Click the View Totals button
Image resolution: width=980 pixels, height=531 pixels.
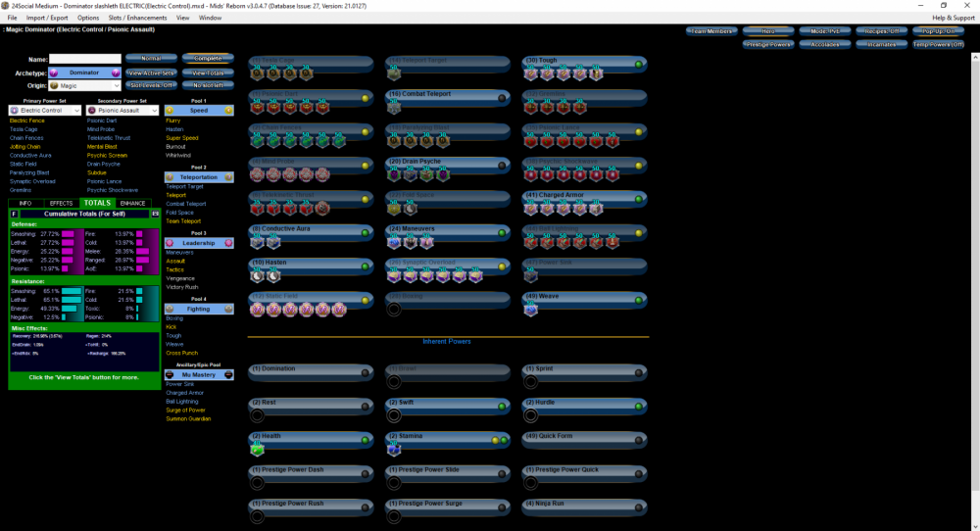click(208, 72)
